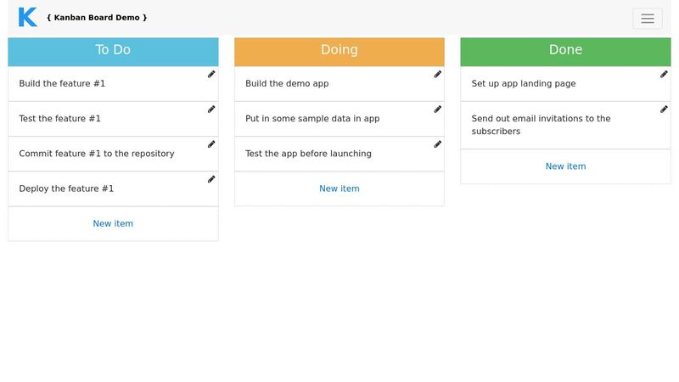Click pencil icon on 'Test the feature #1'
Viewport: 679px width, 382px height.
pyautogui.click(x=211, y=110)
